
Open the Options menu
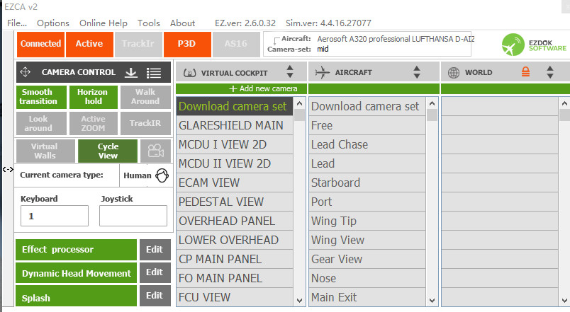(x=53, y=23)
